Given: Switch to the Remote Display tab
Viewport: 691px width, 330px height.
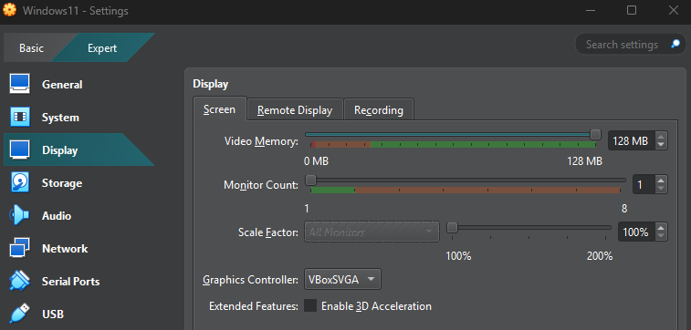Looking at the screenshot, I should [295, 110].
